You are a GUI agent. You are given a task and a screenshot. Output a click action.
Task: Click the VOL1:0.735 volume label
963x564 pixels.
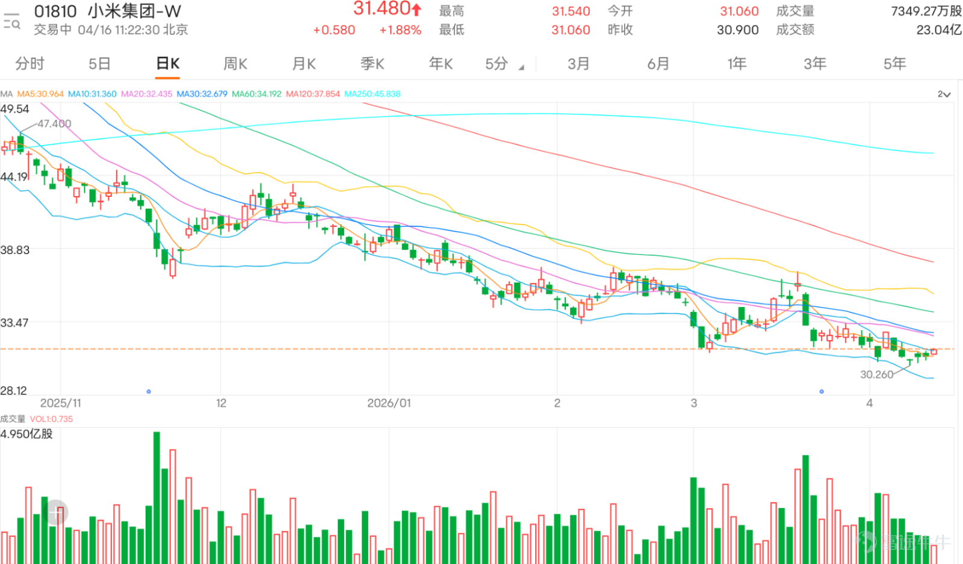(51, 419)
